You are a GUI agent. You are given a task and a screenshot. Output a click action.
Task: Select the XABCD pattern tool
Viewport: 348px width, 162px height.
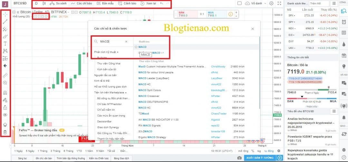5,51
